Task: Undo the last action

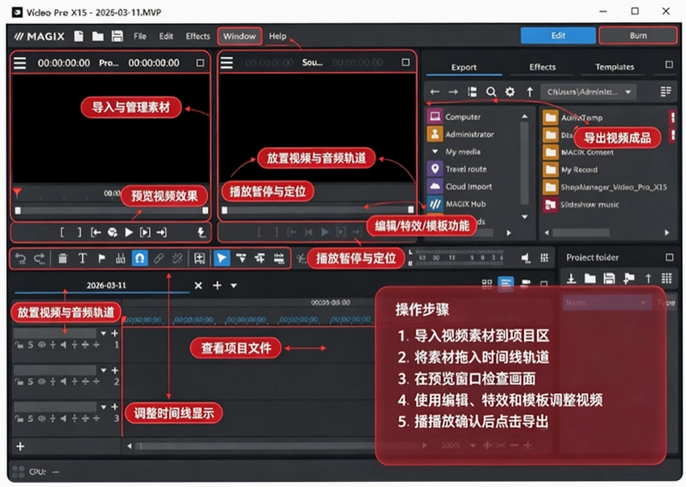Action: click(20, 258)
